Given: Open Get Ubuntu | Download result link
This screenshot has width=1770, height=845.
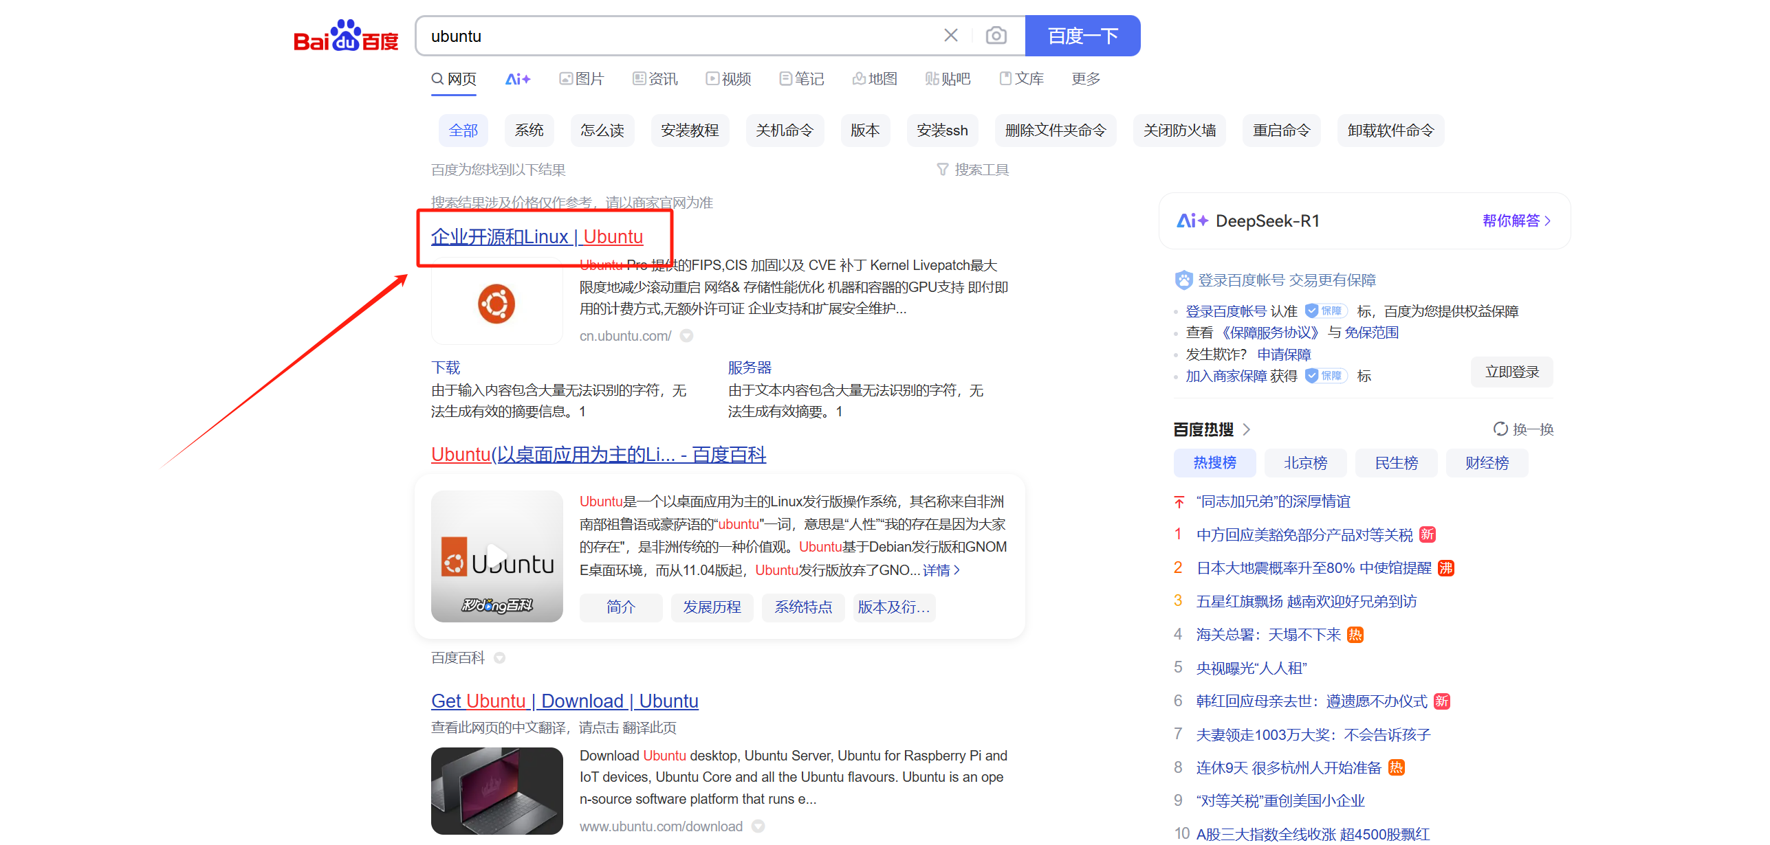Looking at the screenshot, I should 565,701.
